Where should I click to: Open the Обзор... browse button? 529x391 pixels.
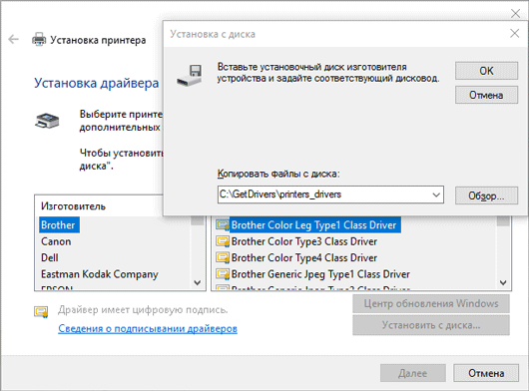pos(486,195)
